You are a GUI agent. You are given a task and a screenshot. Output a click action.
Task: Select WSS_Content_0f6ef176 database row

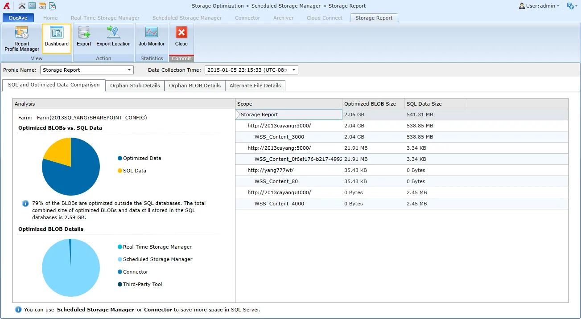tap(402, 159)
